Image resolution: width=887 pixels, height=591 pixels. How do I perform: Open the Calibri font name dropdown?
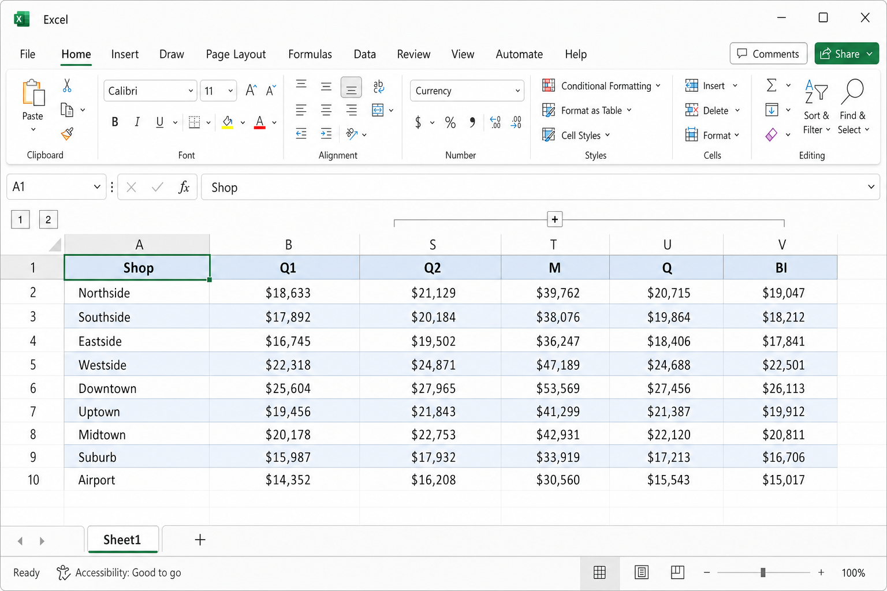(191, 91)
